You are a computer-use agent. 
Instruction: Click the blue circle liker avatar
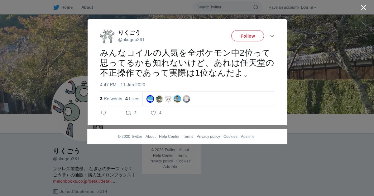tap(150, 99)
